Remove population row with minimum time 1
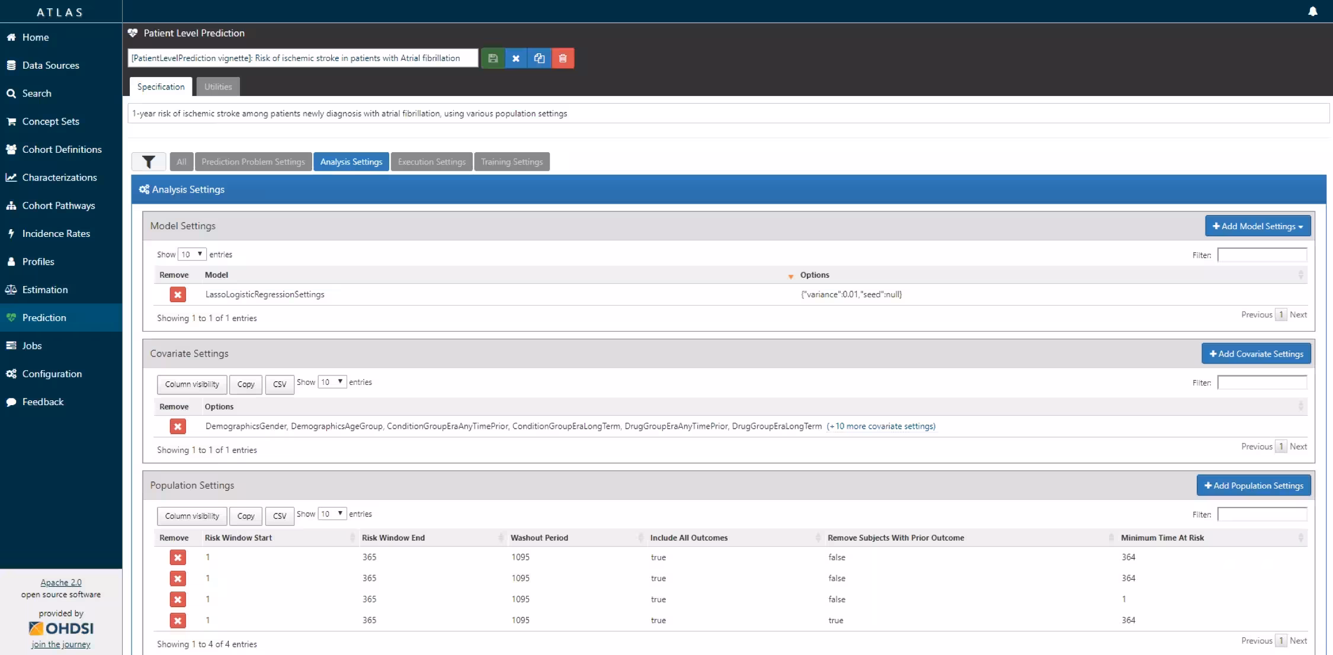 pos(178,599)
